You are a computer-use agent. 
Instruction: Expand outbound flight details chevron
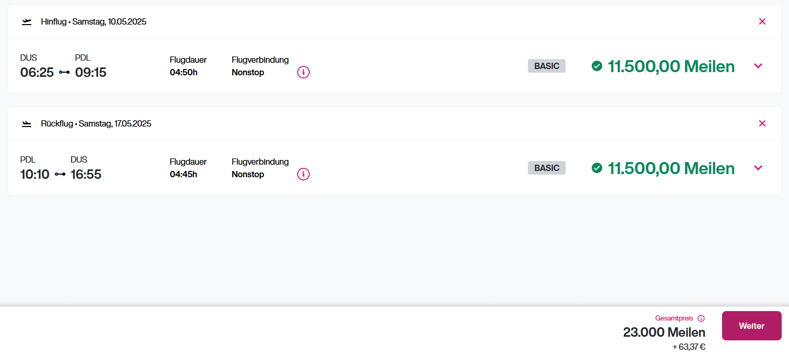(758, 66)
